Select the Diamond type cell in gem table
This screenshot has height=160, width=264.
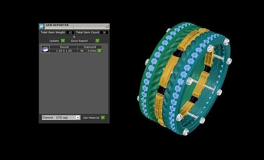tap(89, 47)
